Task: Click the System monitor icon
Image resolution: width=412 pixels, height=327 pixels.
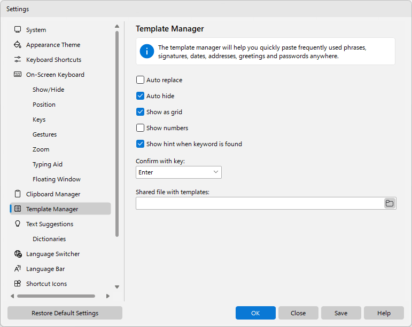Action: [x=18, y=30]
